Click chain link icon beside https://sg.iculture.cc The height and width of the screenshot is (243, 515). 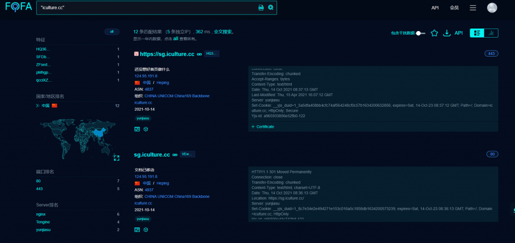(199, 54)
